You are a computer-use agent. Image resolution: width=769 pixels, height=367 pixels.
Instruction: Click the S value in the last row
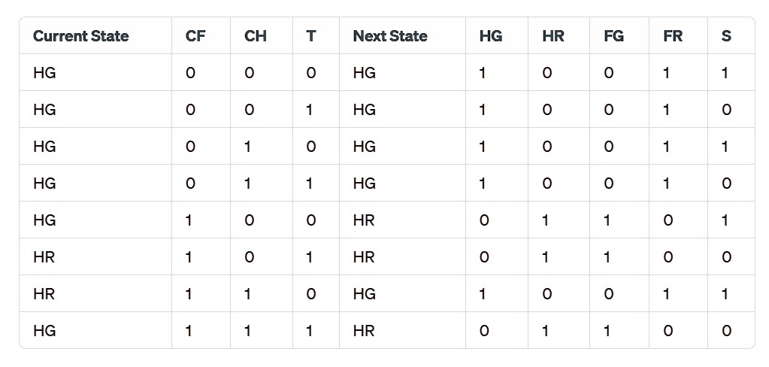click(726, 331)
